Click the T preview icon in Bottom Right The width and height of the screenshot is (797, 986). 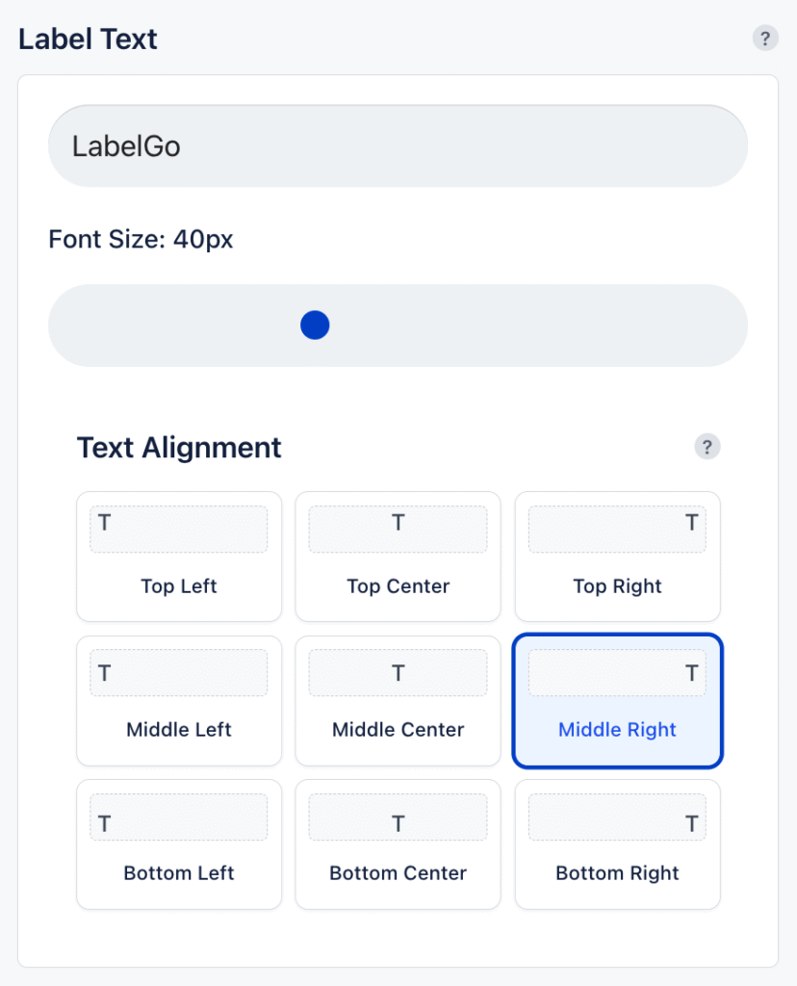click(x=691, y=823)
